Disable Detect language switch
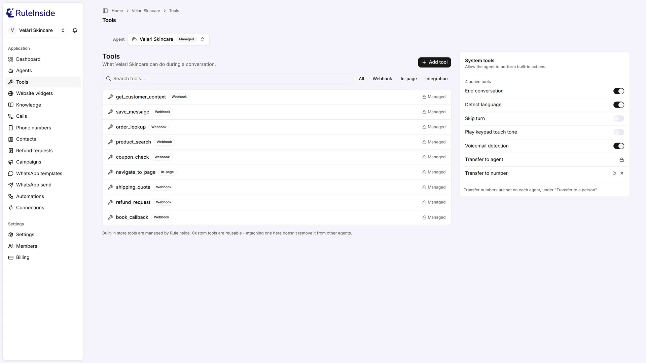This screenshot has height=363, width=646. point(618,105)
